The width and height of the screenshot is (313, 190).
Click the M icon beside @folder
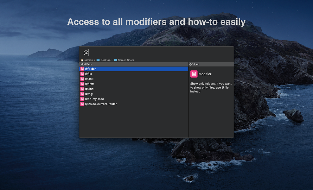point(82,69)
